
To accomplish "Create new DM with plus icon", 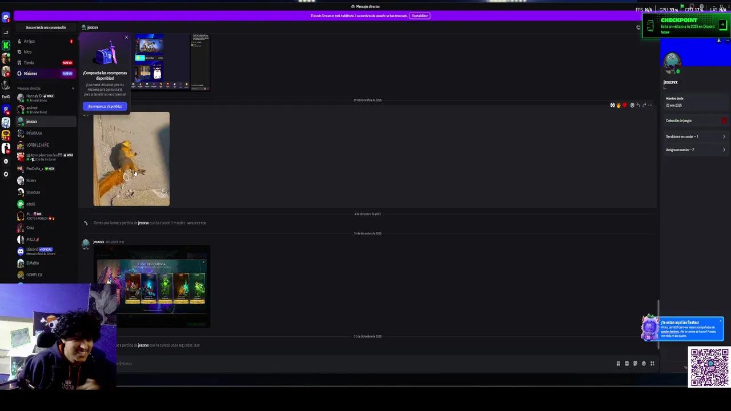I will point(73,88).
